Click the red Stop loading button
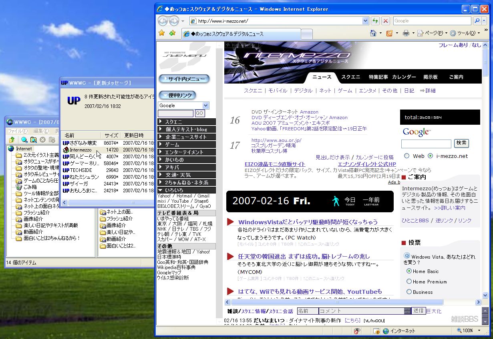 pyautogui.click(x=385, y=21)
